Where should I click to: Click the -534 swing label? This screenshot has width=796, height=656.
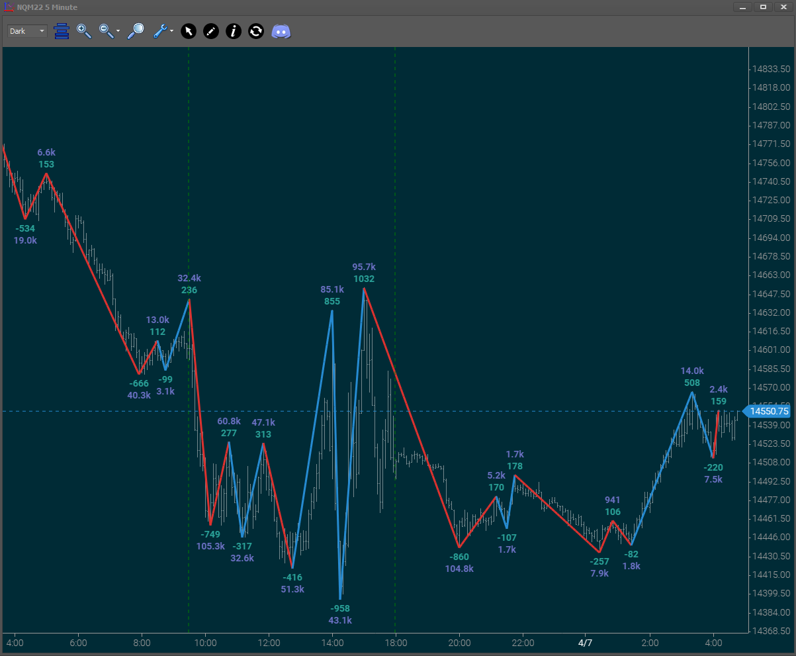tap(25, 228)
